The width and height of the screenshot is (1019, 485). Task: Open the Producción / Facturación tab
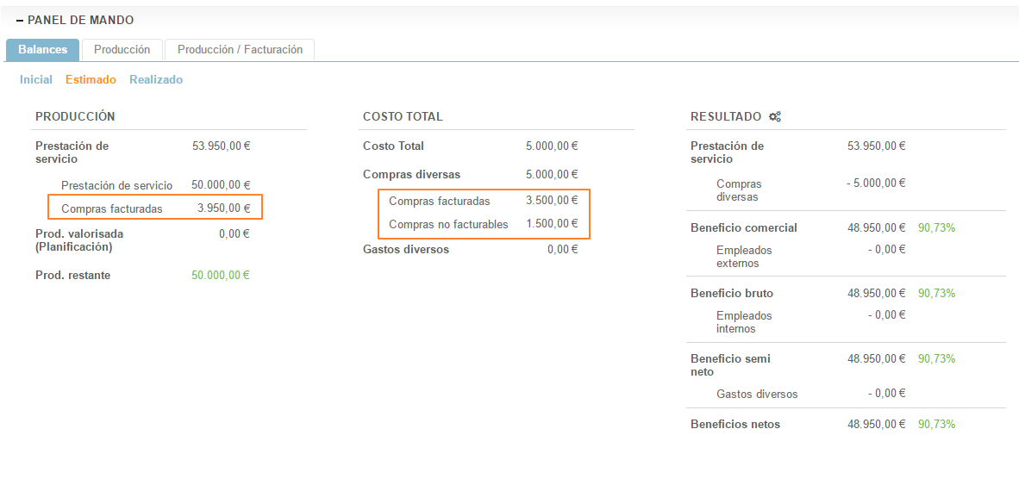(x=240, y=50)
